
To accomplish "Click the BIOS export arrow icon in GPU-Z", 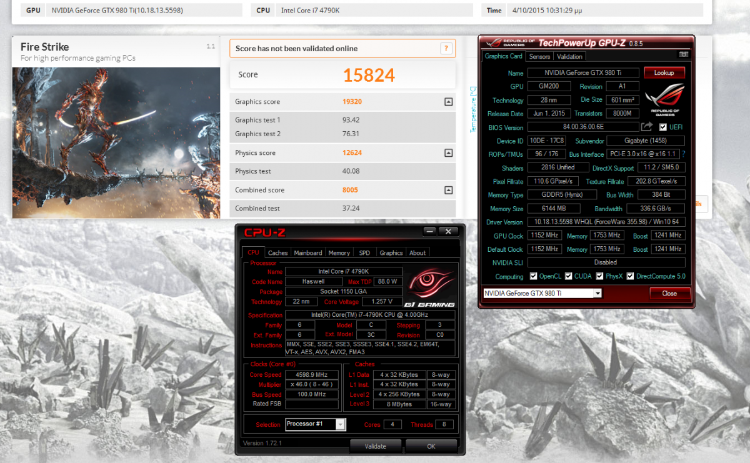I will pyautogui.click(x=647, y=127).
